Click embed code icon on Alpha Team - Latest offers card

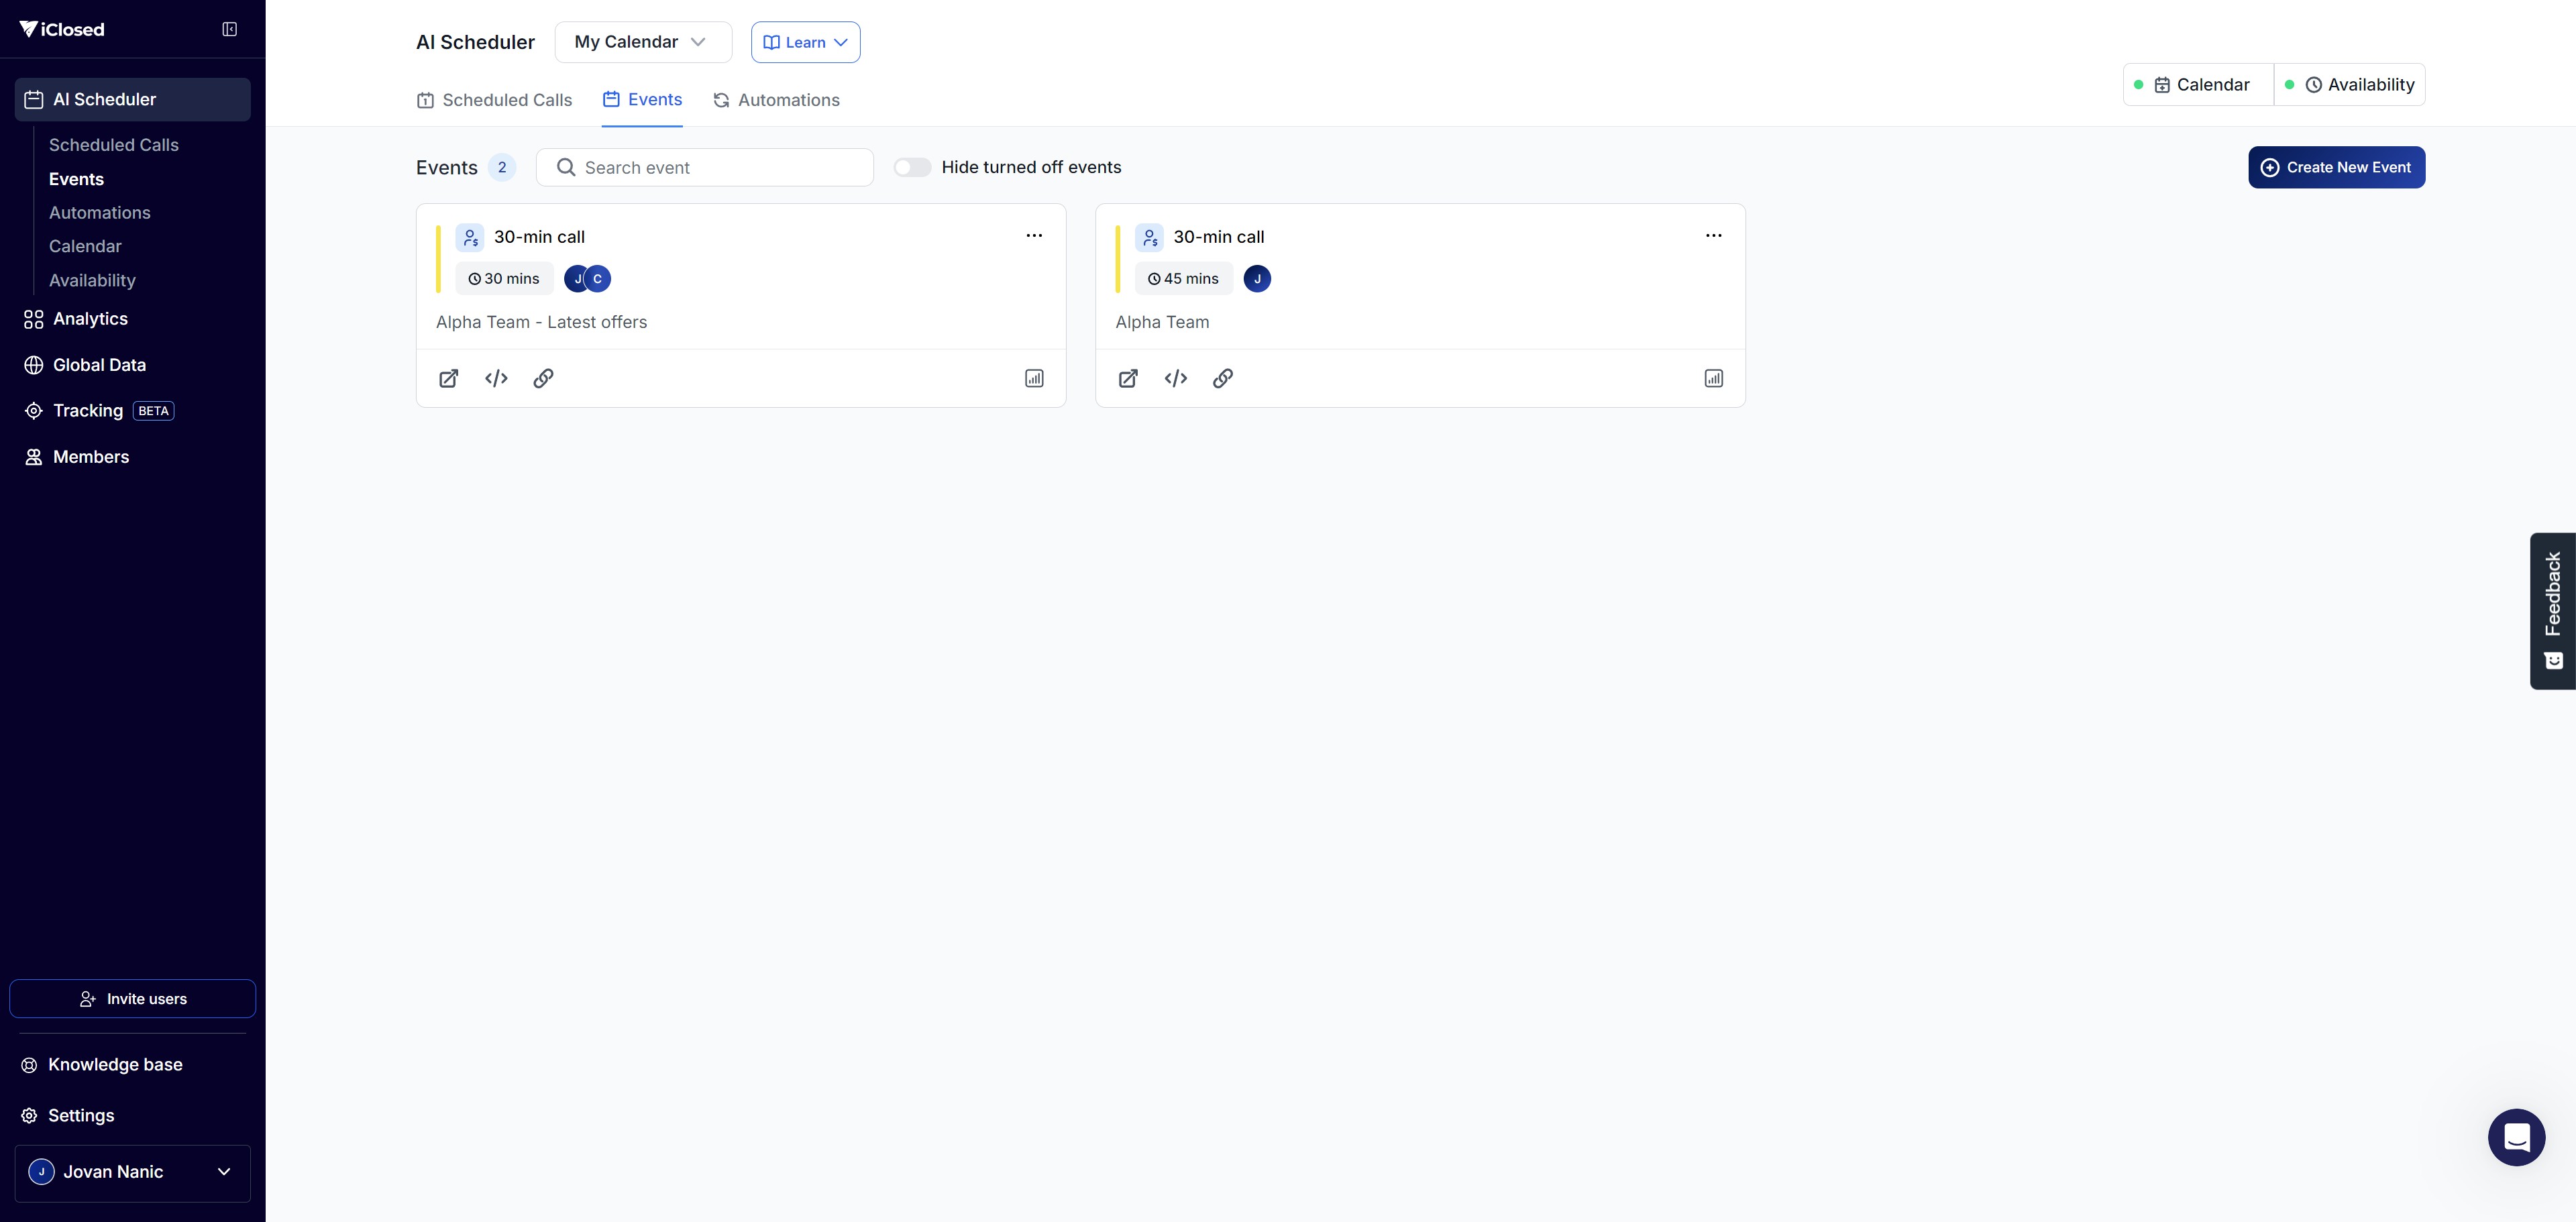click(x=496, y=378)
